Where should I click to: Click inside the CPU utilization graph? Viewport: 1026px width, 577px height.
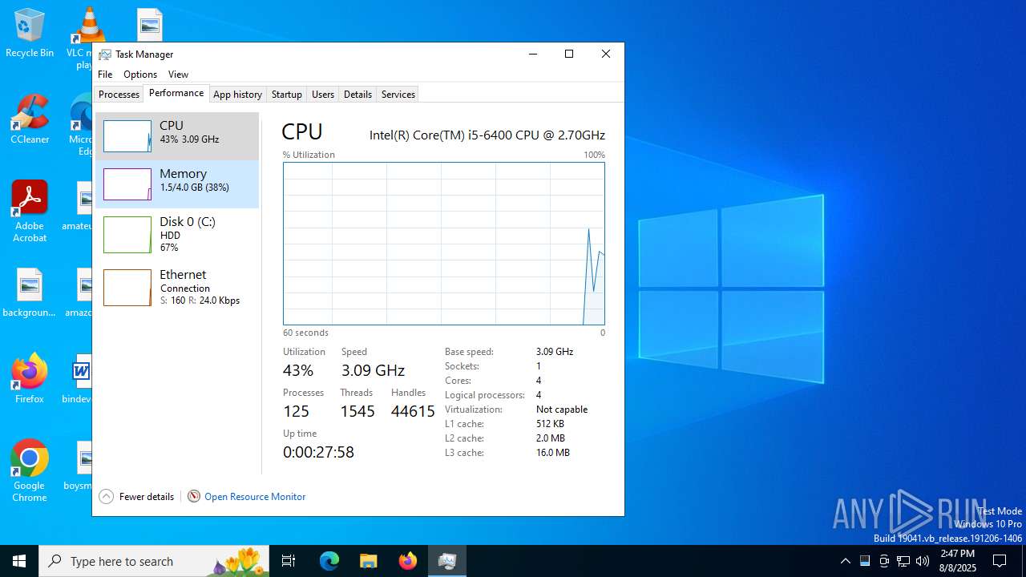pos(444,244)
